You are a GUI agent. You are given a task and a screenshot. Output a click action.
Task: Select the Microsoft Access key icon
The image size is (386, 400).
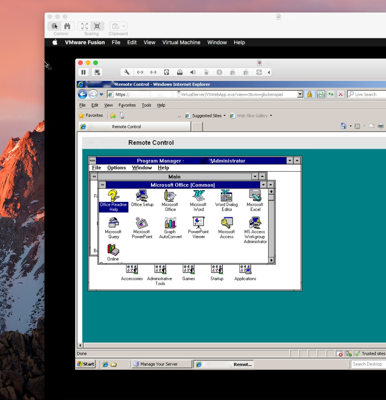point(226,223)
